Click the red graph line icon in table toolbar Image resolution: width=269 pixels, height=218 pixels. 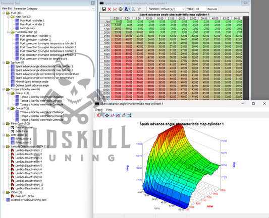click(x=115, y=9)
